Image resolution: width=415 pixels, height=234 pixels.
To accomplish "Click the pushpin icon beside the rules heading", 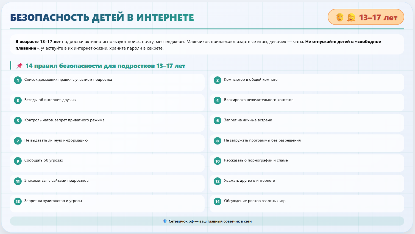I will tap(20, 66).
